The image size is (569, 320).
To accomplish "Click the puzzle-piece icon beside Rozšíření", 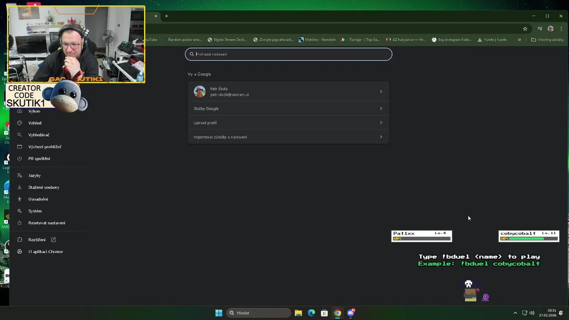I will tap(20, 240).
